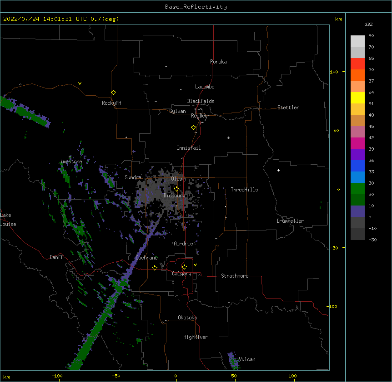Click the Didsbury city label
The width and height of the screenshot is (392, 382).
(175, 196)
